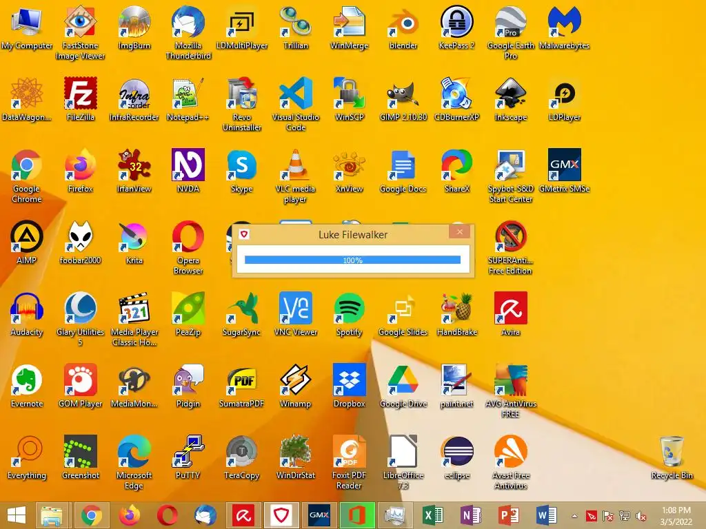Show hidden system tray icons
706x529 pixels.
pyautogui.click(x=574, y=516)
